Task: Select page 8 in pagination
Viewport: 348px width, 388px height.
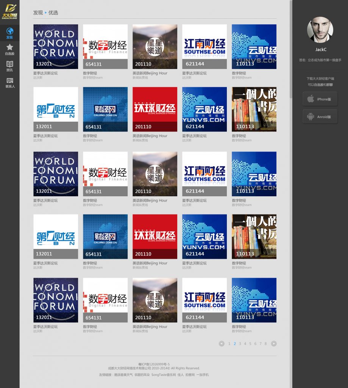Action: [x=265, y=343]
